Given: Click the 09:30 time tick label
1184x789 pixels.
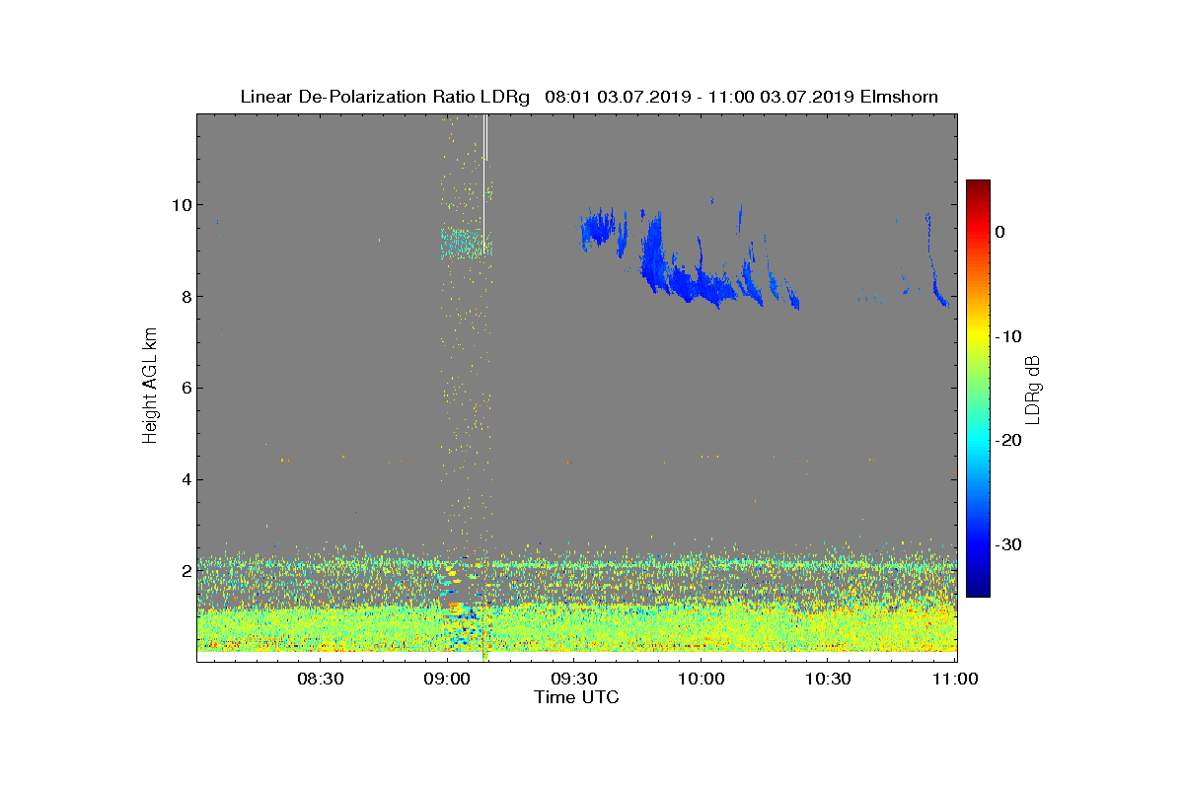Looking at the screenshot, I should 574,679.
